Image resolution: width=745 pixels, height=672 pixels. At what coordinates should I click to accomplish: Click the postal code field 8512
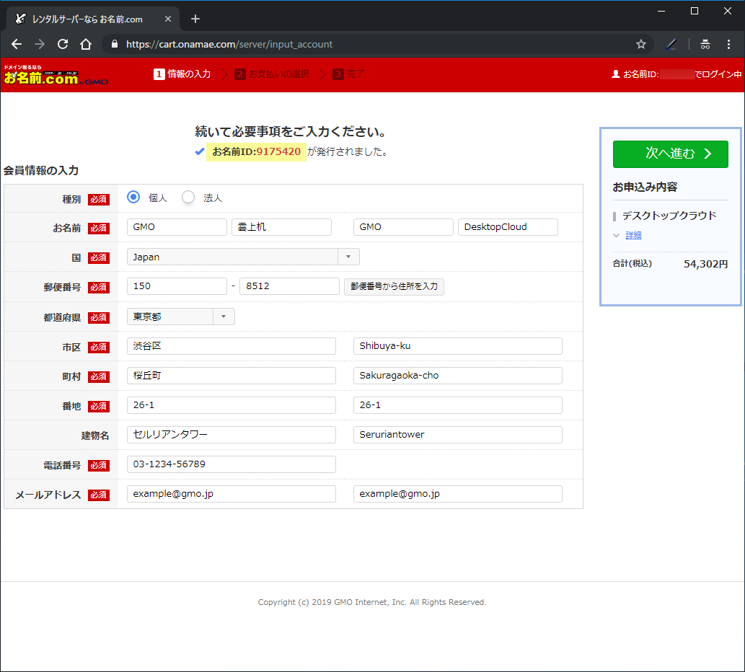click(x=289, y=286)
